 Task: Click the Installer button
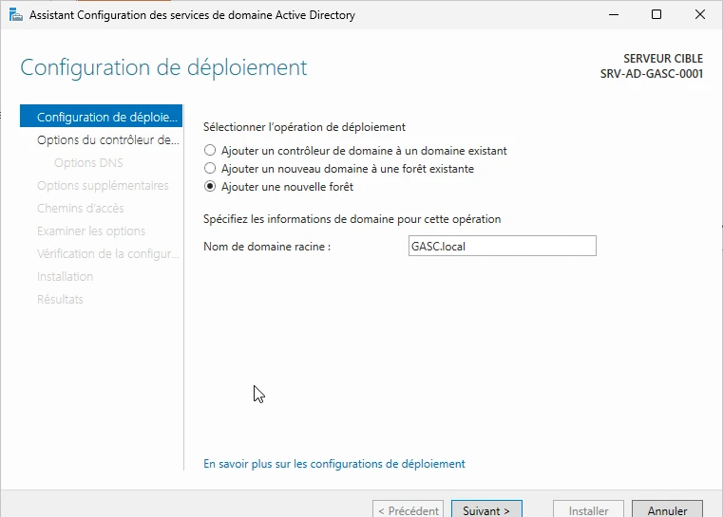point(588,510)
